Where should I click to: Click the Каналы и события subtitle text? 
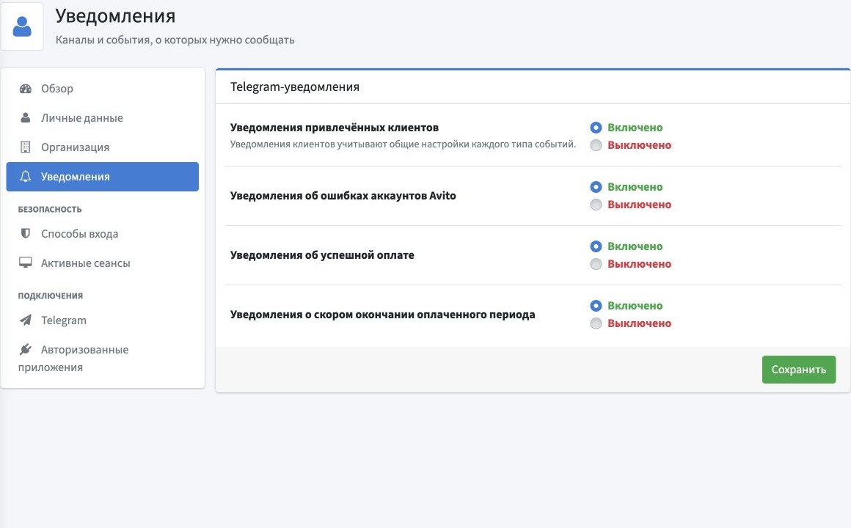point(175,40)
